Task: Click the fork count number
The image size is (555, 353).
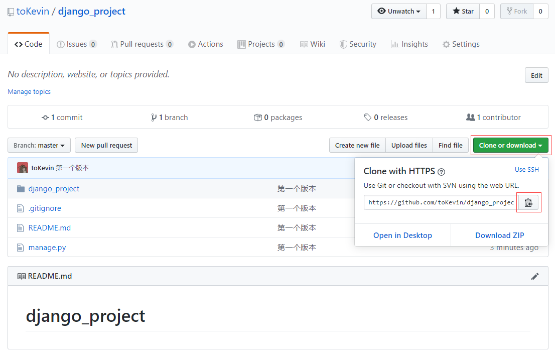Action: click(x=540, y=12)
